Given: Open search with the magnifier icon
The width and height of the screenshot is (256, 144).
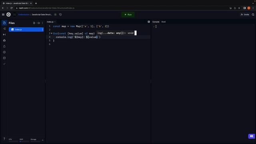Looking at the screenshot, I should pyautogui.click(x=253, y=14).
